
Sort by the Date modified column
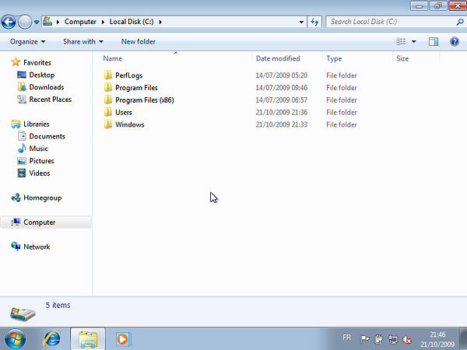(278, 58)
